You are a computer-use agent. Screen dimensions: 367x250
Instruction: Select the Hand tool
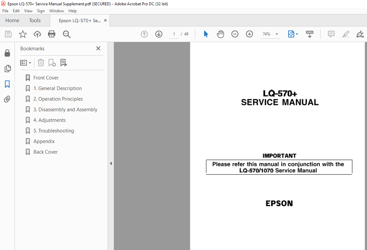point(220,34)
